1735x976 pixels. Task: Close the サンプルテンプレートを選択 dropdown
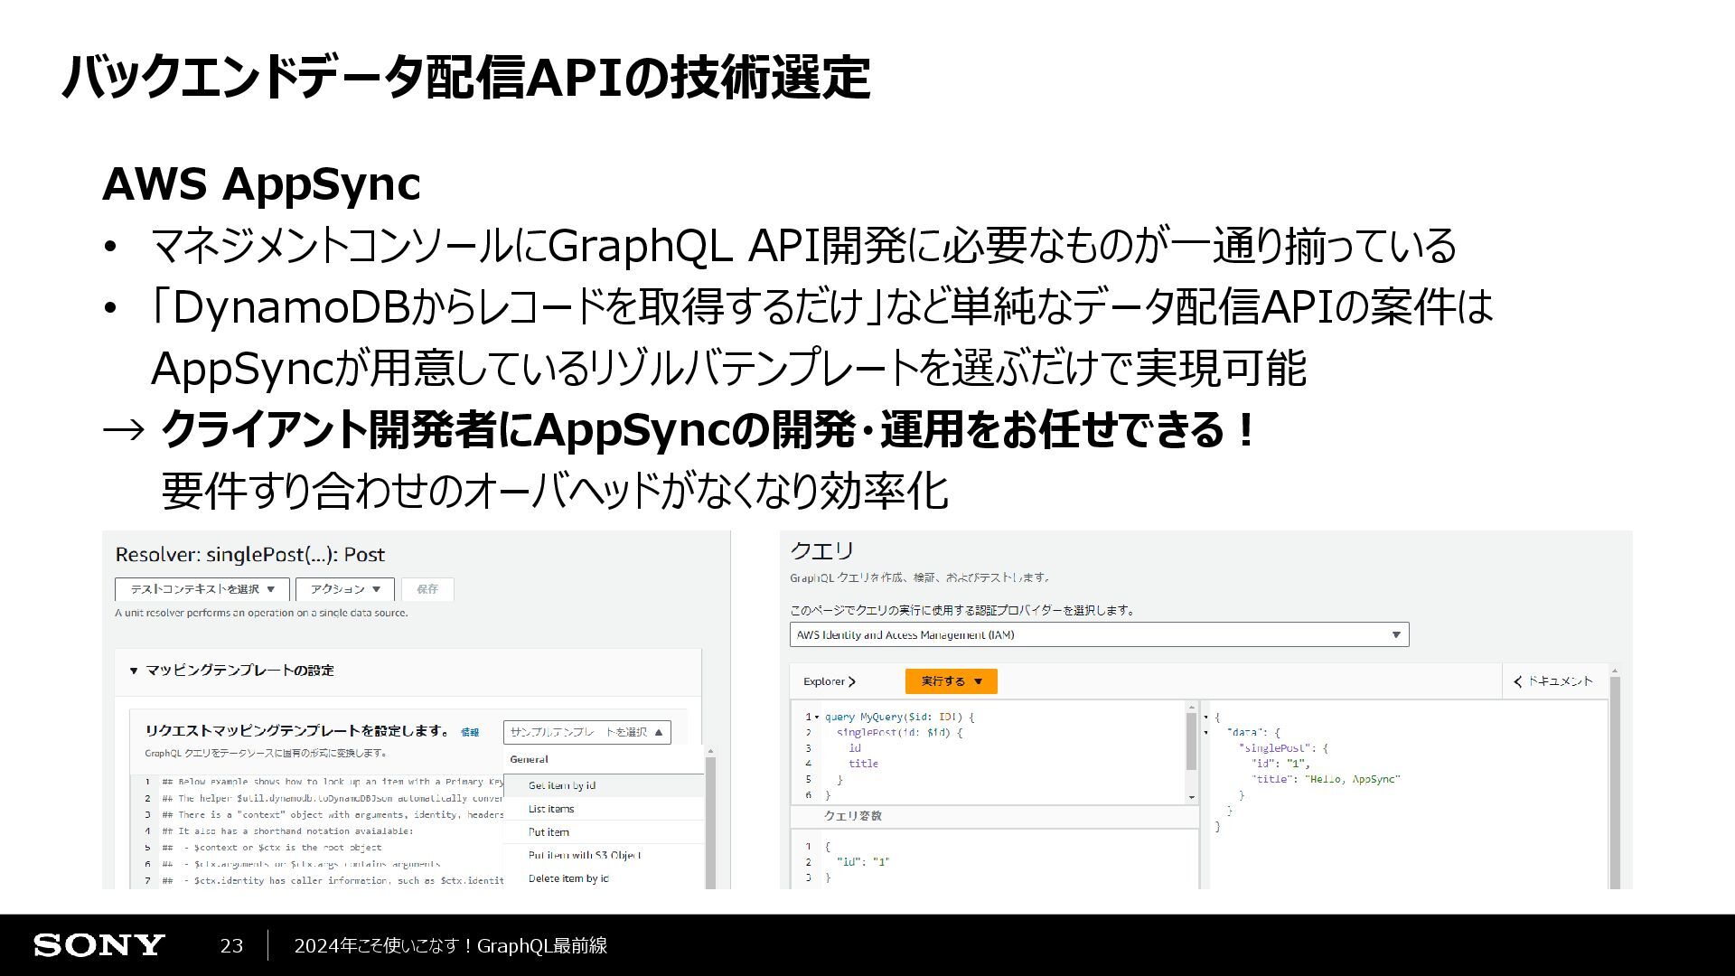(x=587, y=732)
